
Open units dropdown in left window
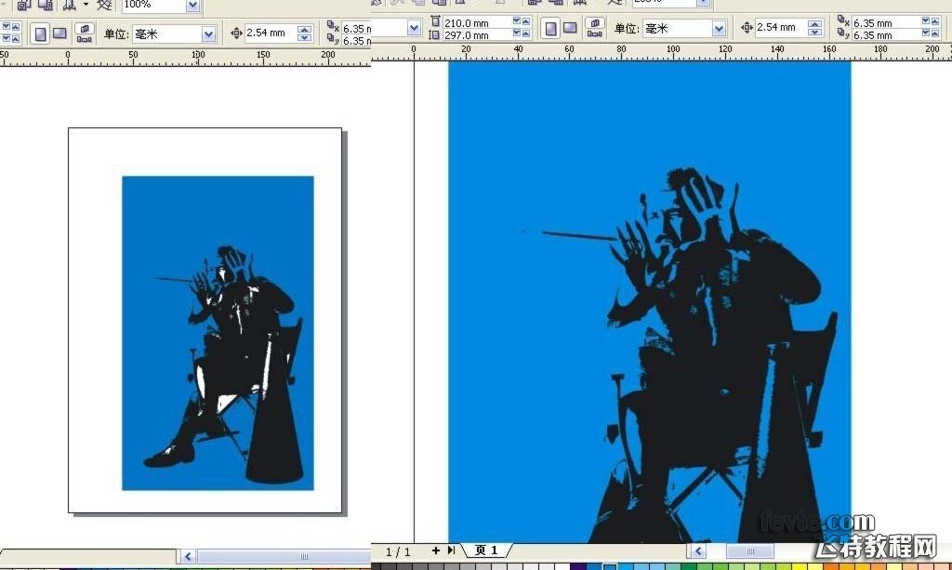click(x=209, y=34)
